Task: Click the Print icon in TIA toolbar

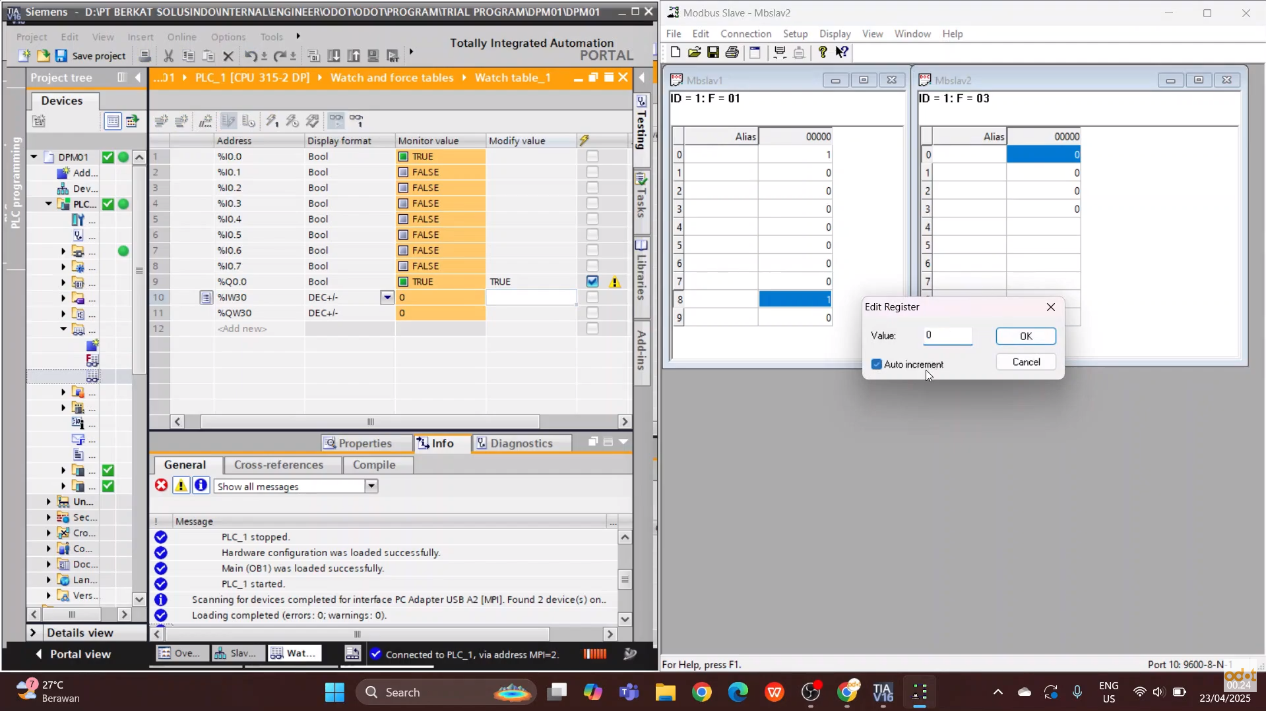Action: click(144, 56)
